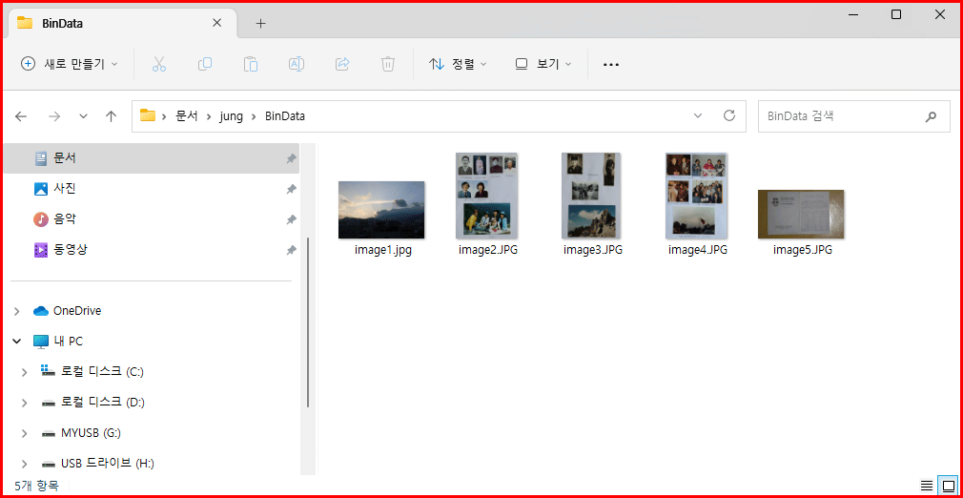
Task: Unpin 동영상 using its pin icon
Action: 291,250
